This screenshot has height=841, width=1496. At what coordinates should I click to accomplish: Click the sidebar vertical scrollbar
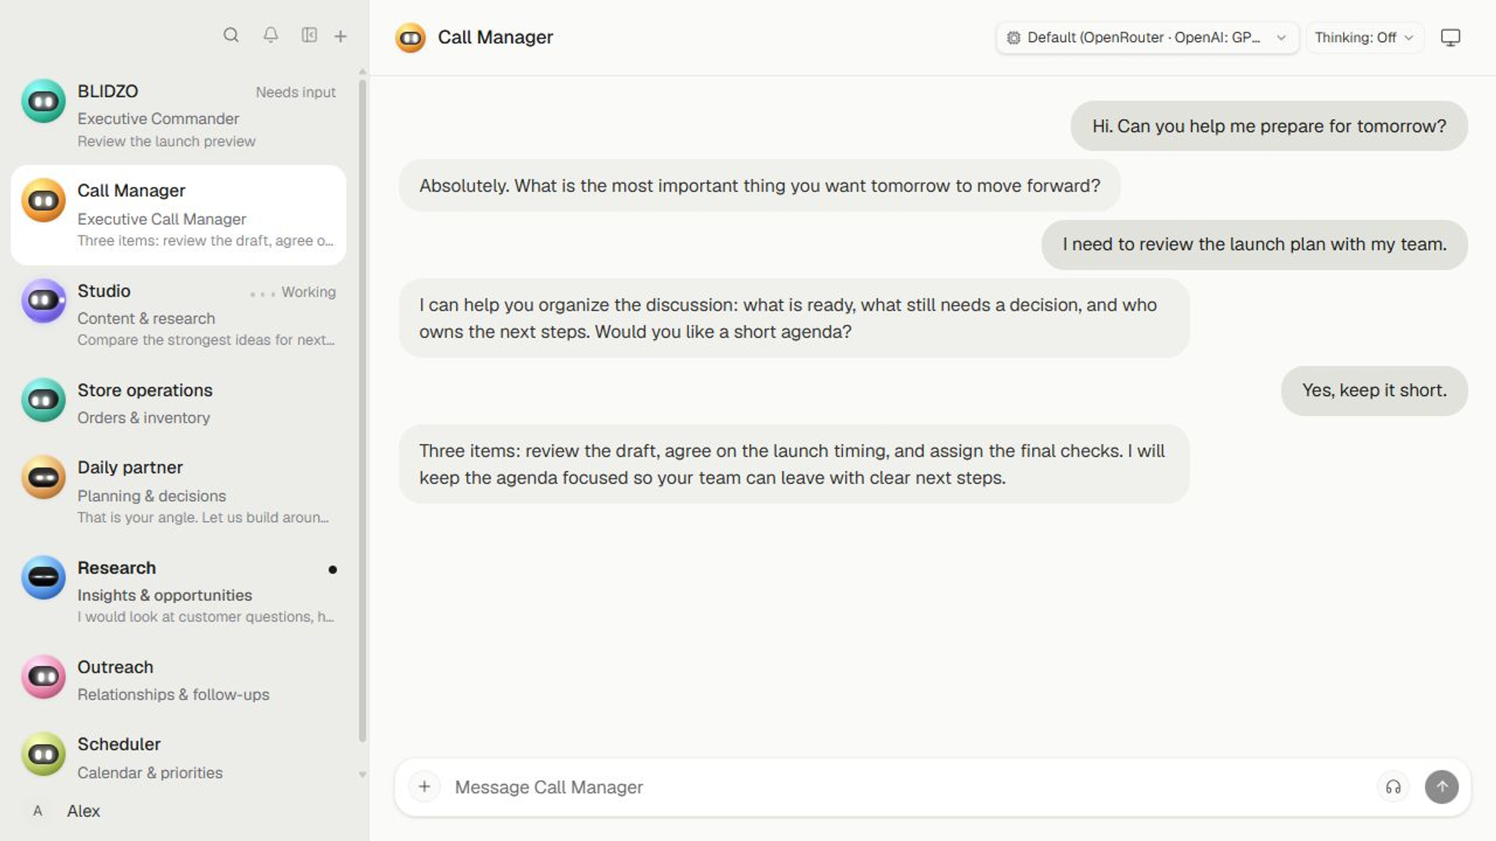pyautogui.click(x=362, y=411)
